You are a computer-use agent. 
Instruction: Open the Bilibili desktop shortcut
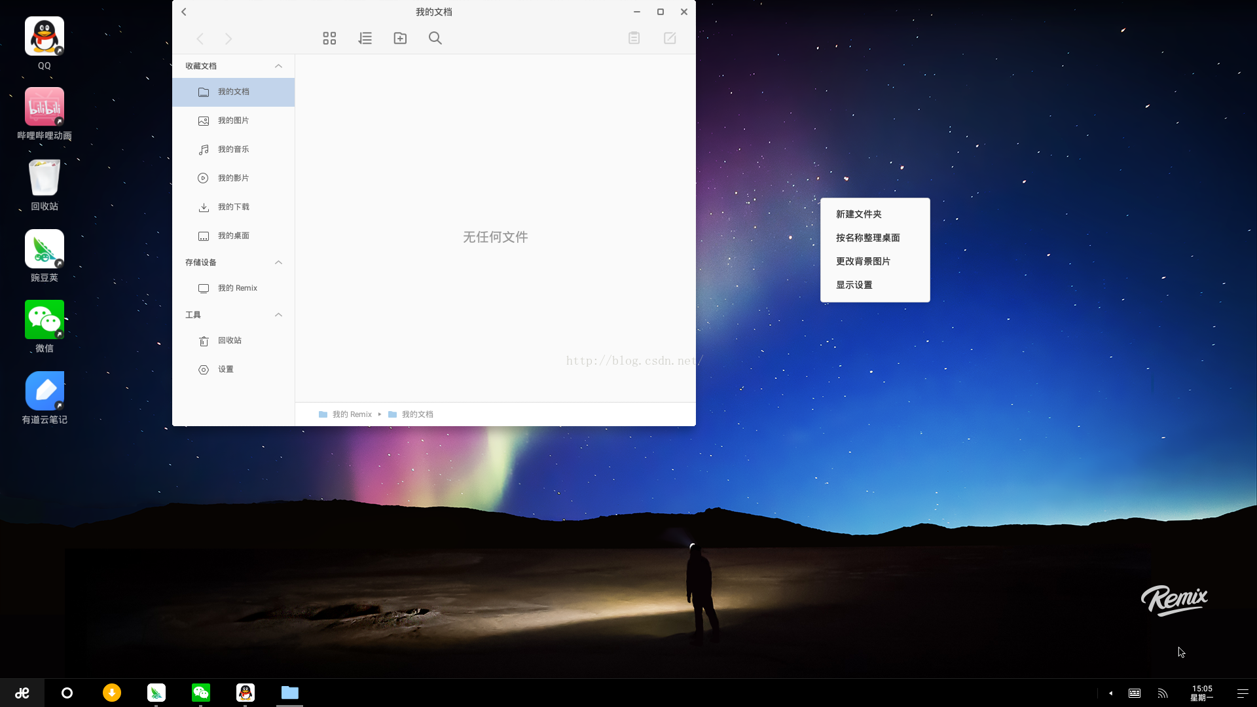pos(45,107)
